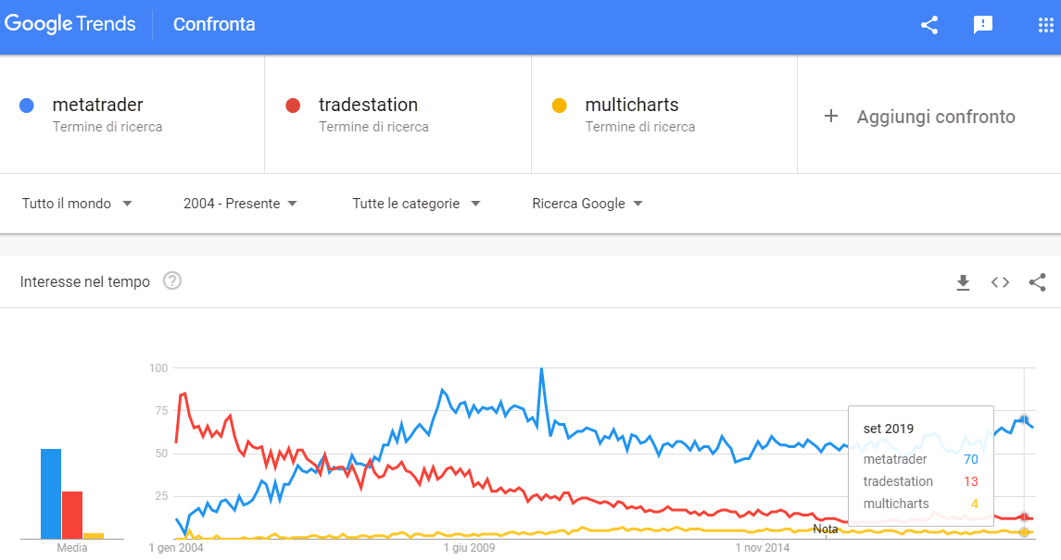Open the Ricerca Google search type dropdown
The height and width of the screenshot is (560, 1061).
point(587,204)
